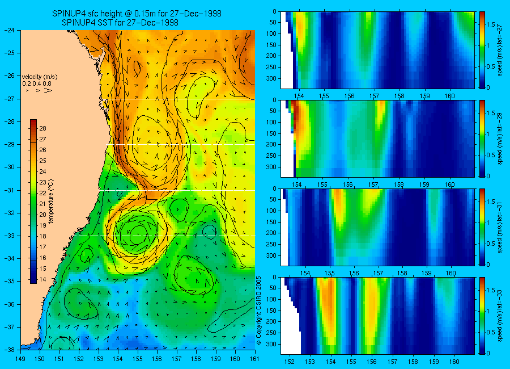Click the -24 latitude label on map axis

(10, 30)
